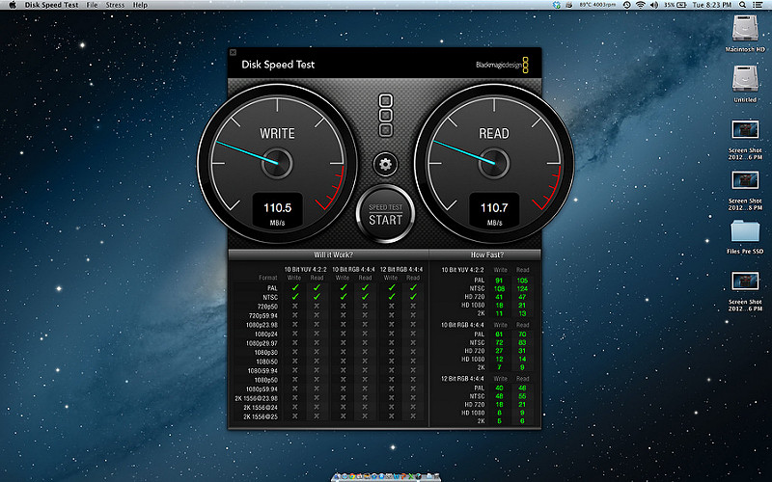This screenshot has width=772, height=482.
Task: Click the Wi-Fi status icon
Action: pyautogui.click(x=639, y=6)
